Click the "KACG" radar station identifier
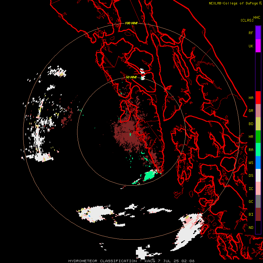Screen dimensions: 263x263 tap(150, 261)
